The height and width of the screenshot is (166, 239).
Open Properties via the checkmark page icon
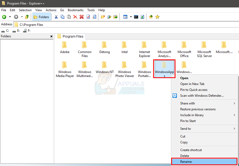pyautogui.click(x=88, y=17)
